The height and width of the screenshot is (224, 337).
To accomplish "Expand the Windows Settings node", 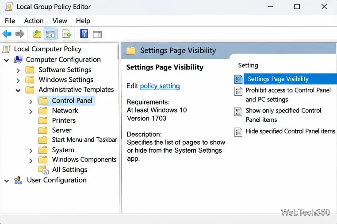I will click(x=18, y=81).
